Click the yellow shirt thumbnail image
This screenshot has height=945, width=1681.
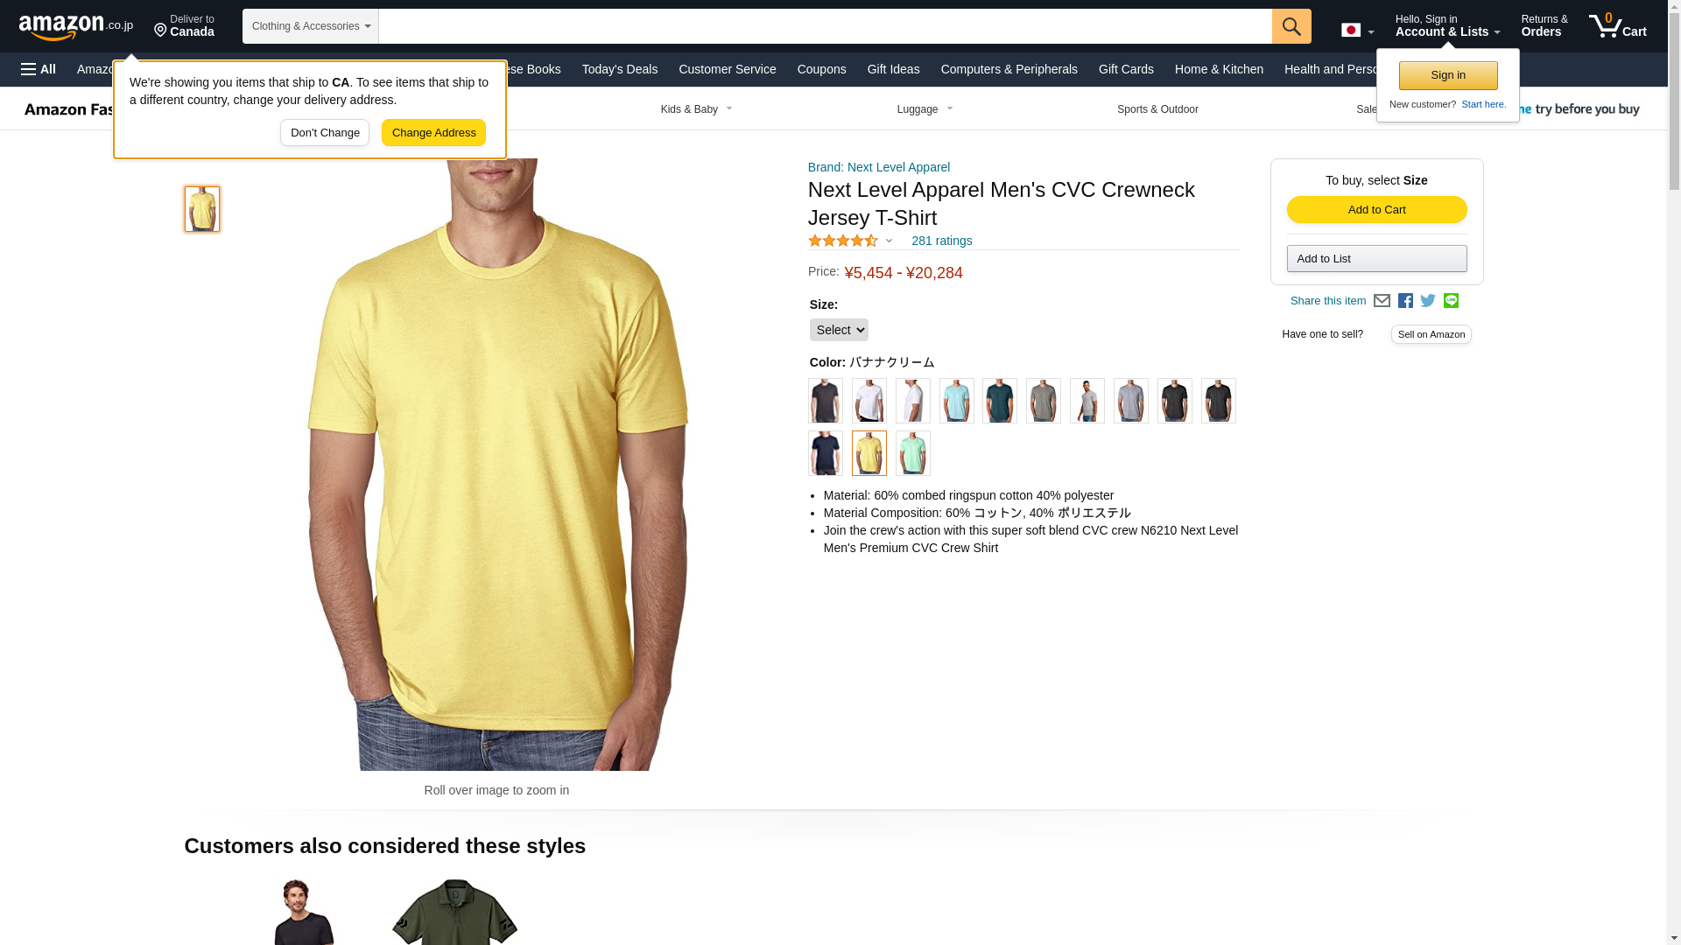[x=202, y=209]
